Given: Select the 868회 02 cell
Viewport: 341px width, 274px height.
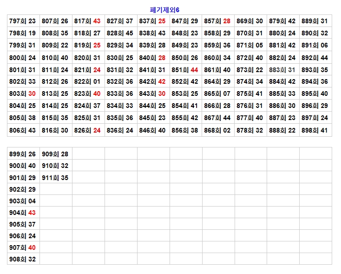Looking at the screenshot, I should click(217, 131).
